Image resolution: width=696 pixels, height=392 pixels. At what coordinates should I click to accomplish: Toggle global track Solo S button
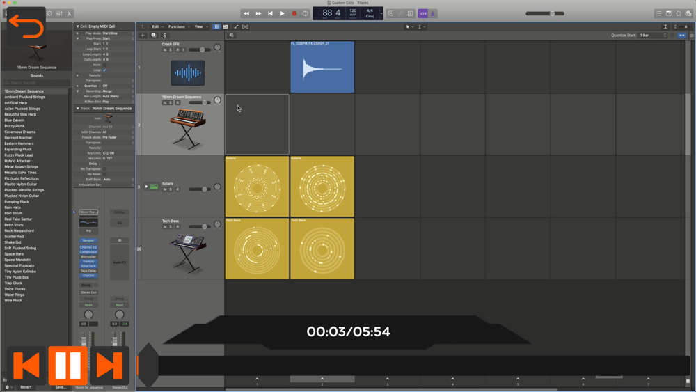(165, 35)
